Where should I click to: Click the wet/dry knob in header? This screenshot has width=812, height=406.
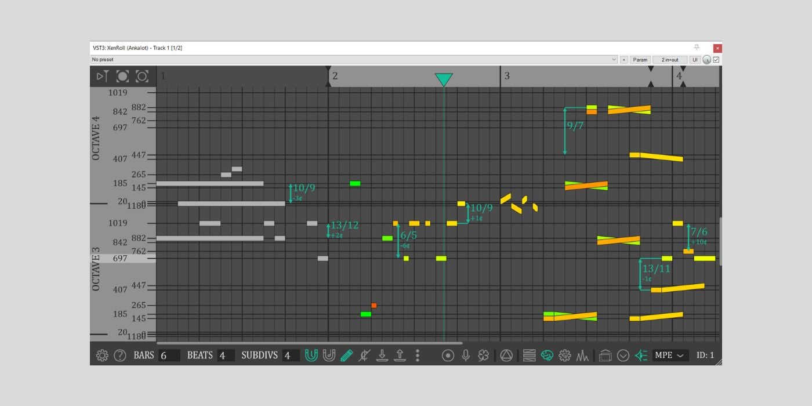point(706,60)
